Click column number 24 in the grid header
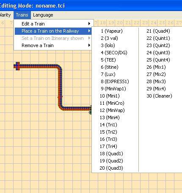182x193 pixels. 154,22
